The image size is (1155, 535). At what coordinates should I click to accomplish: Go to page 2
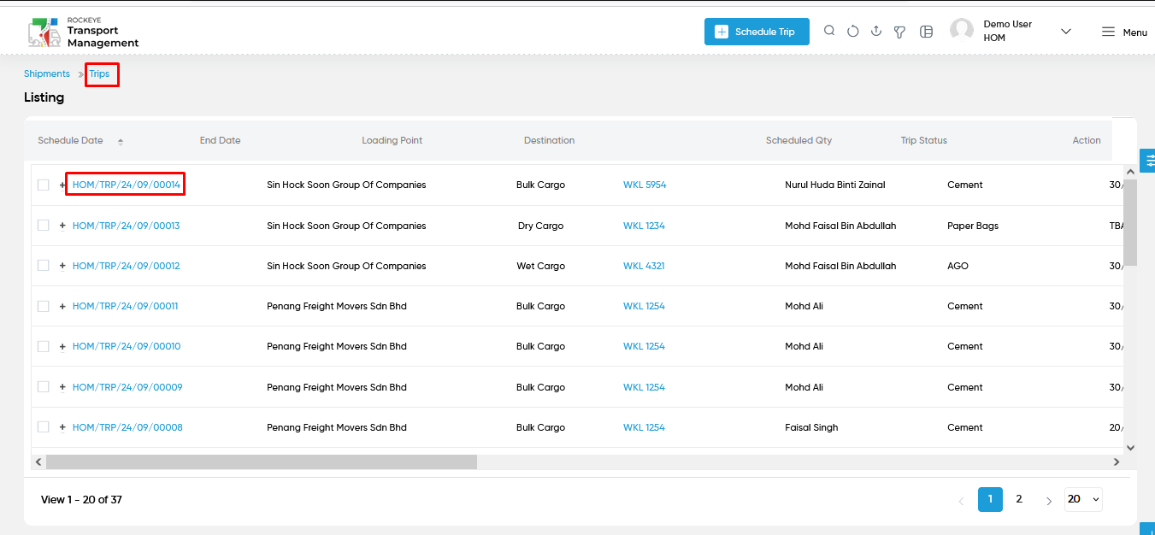coord(1018,499)
